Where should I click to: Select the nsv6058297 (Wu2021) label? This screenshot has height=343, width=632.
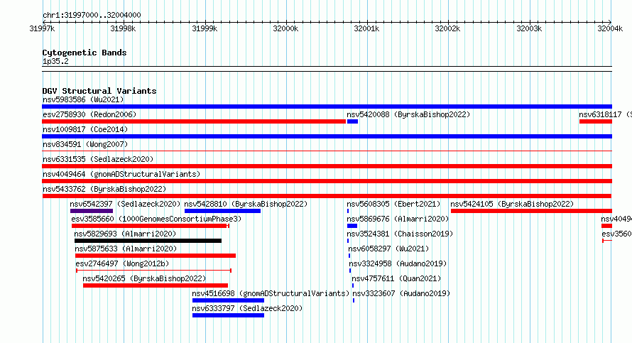(388, 249)
